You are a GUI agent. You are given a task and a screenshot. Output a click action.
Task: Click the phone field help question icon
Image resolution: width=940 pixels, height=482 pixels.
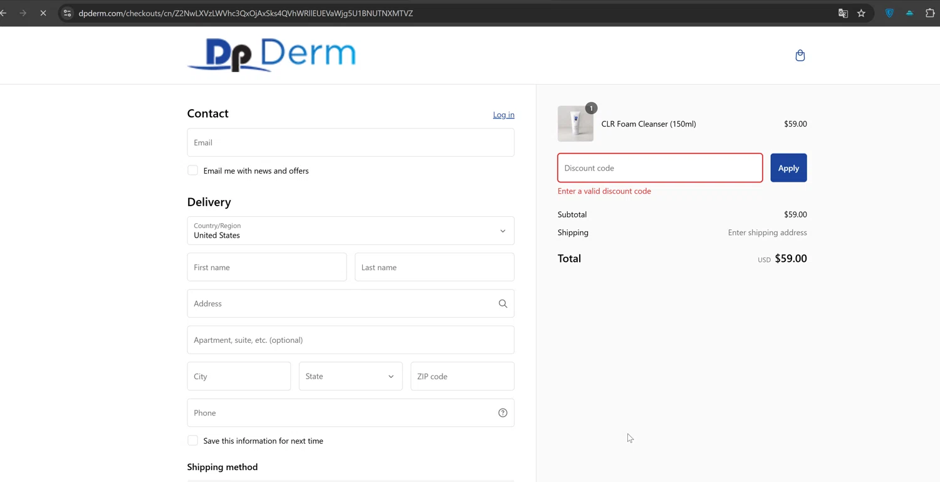[503, 413]
